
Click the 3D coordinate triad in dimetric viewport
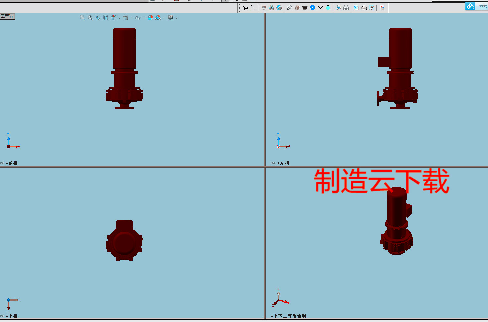[280, 298]
